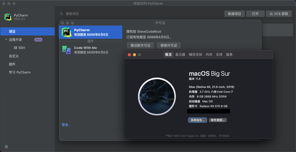This screenshot has height=152, width=296.
Task: Click the 许可证 dialog title
Action: click(x=160, y=23)
